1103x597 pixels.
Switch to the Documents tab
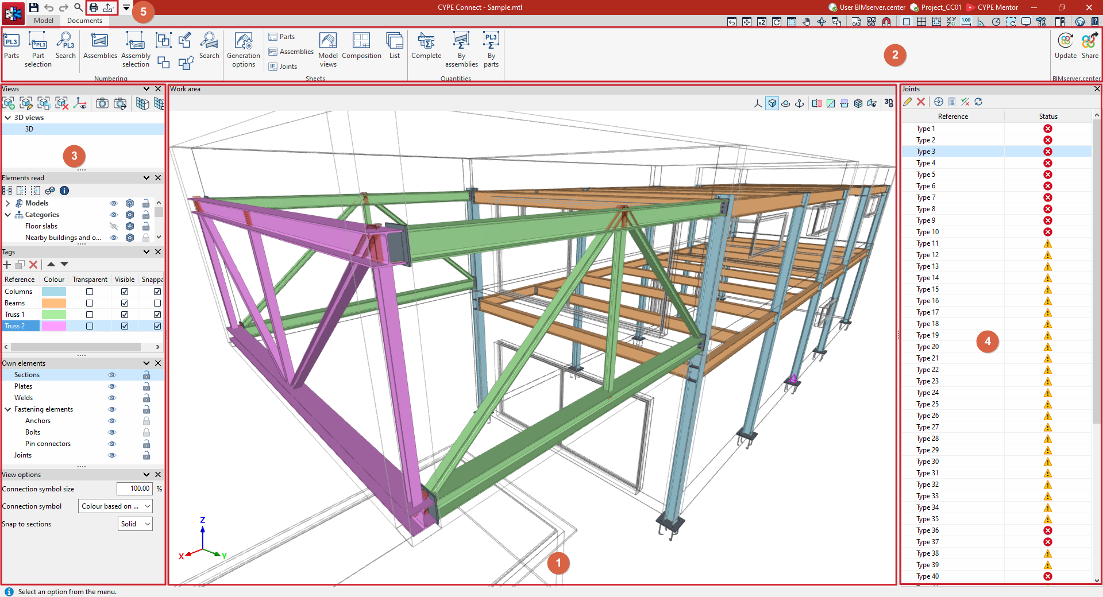click(84, 21)
